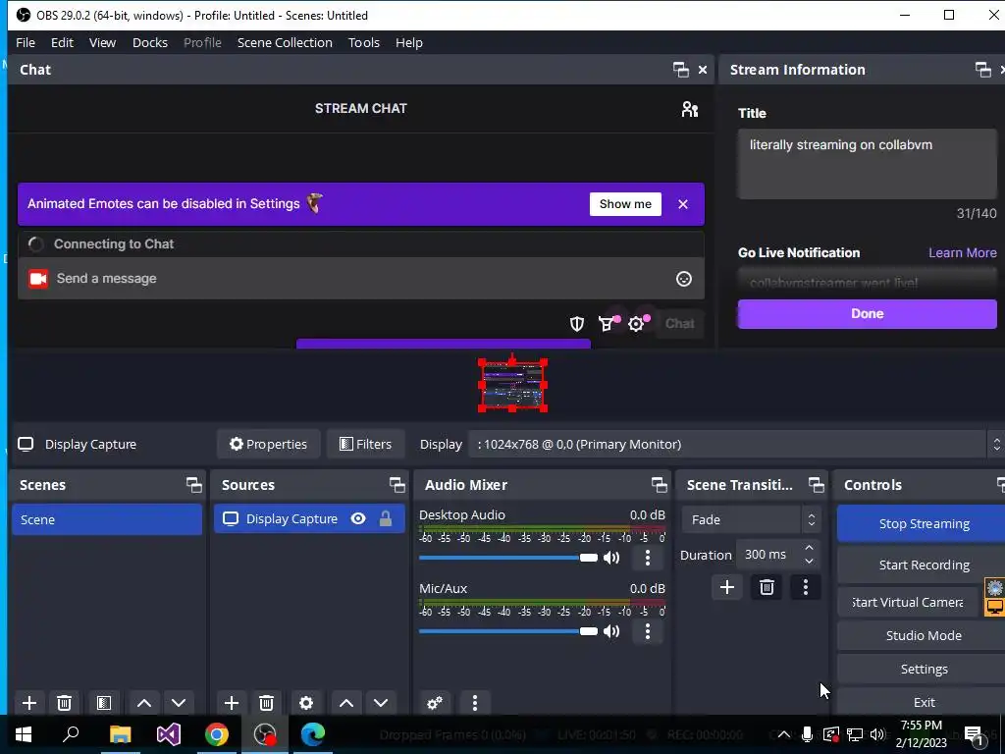Decrease transition duration stepper
The height and width of the screenshot is (754, 1005).
point(809,561)
